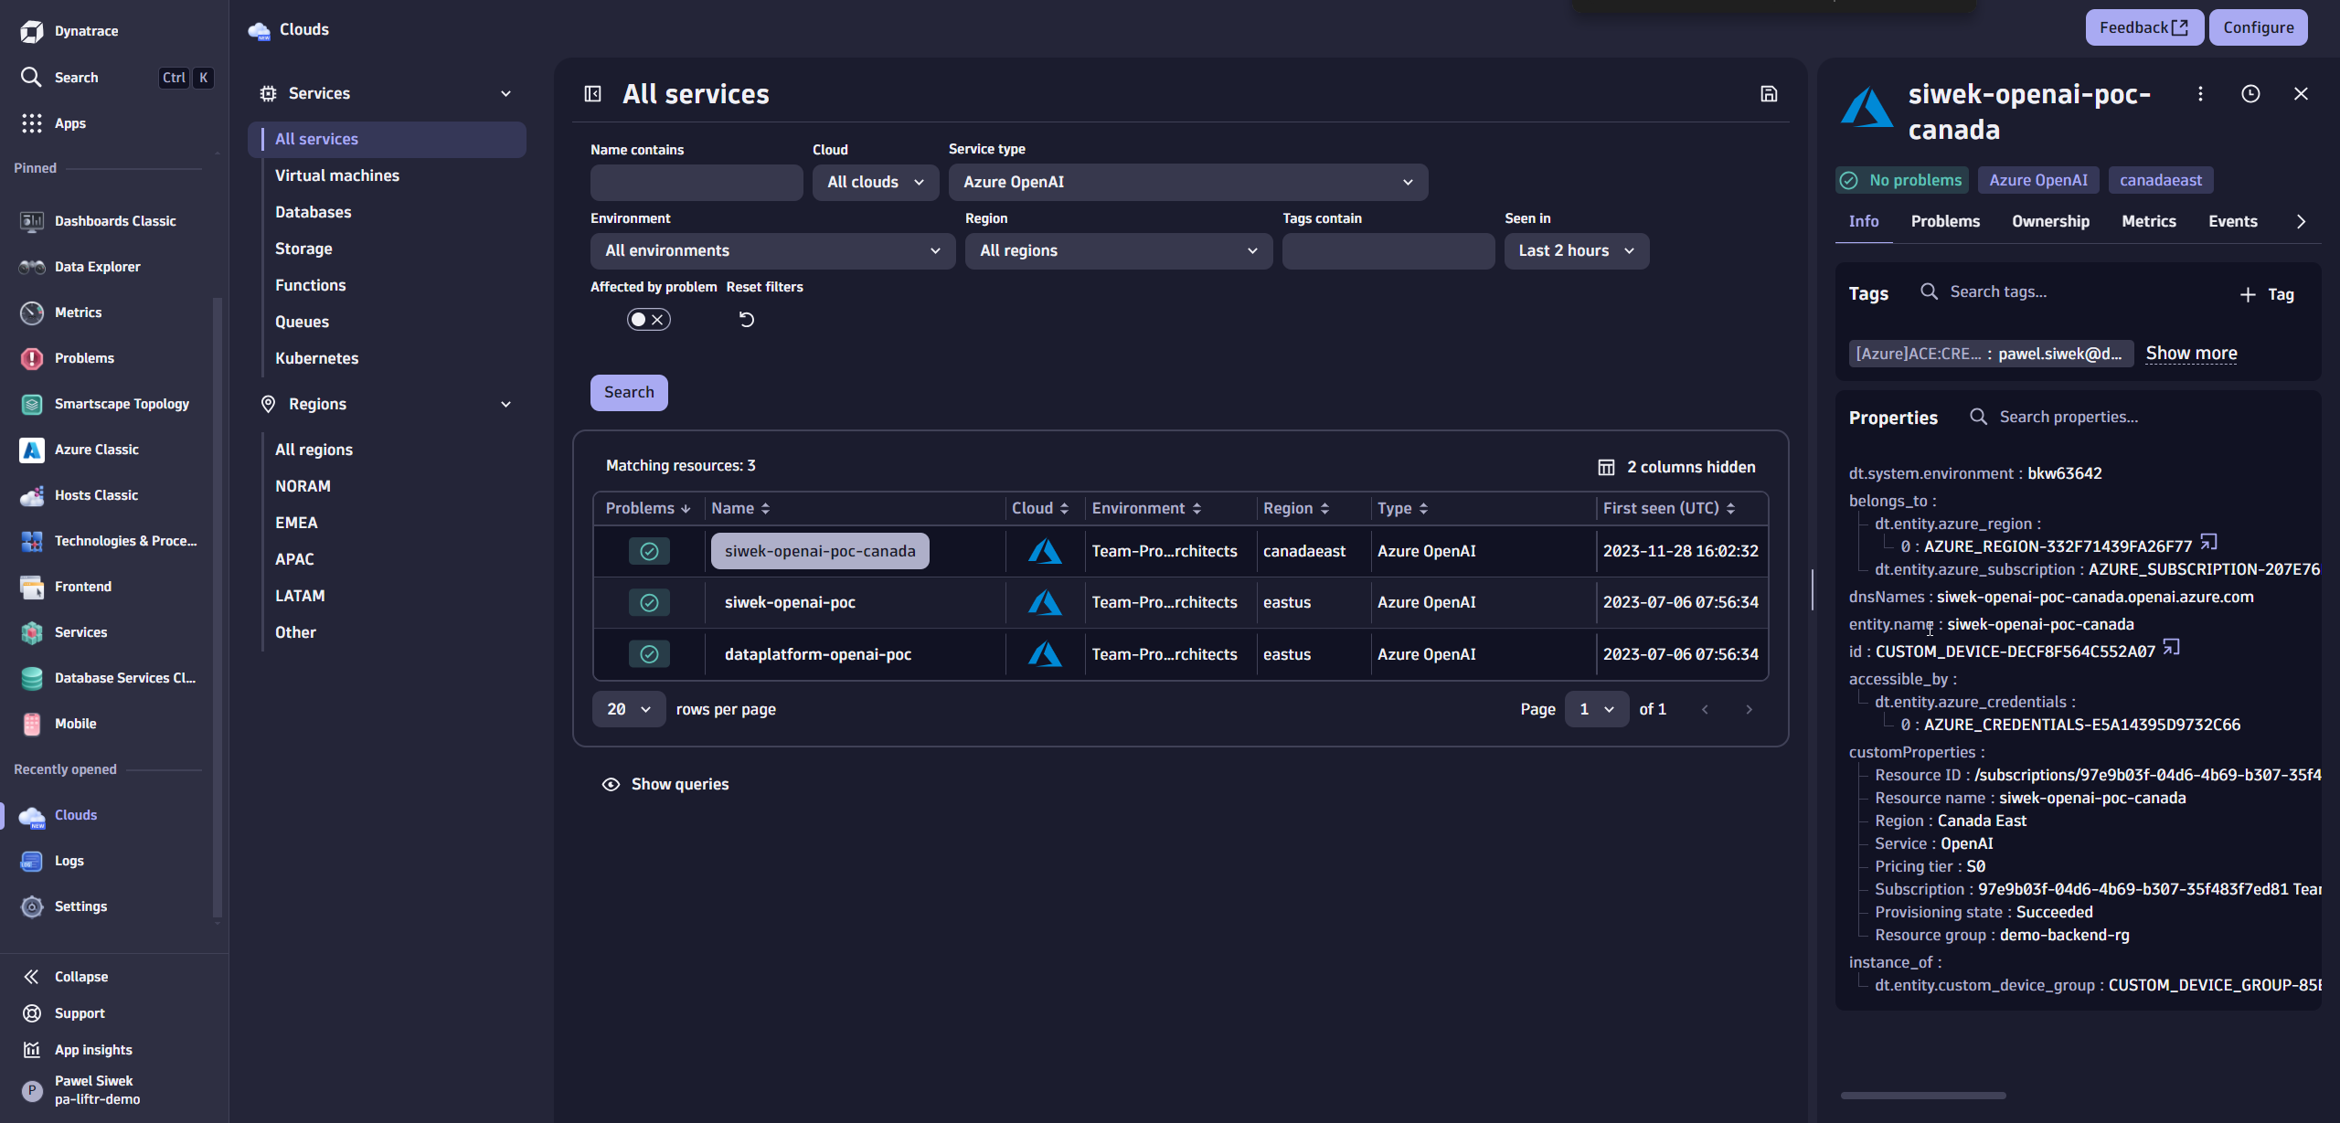Collapse the navigation sidebar

pos(80,976)
